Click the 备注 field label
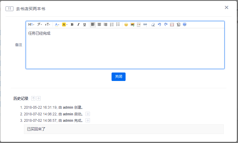The image size is (238, 143). click(18, 45)
